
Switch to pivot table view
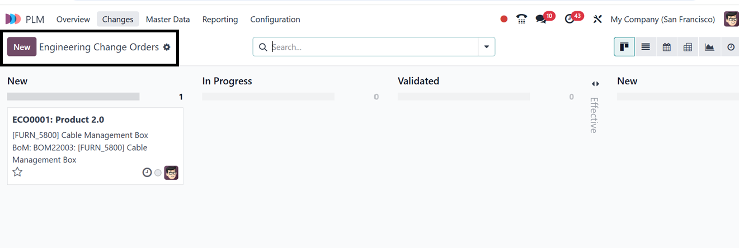[x=688, y=47]
